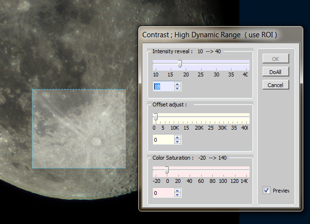This screenshot has width=310, height=224.
Task: Decrease Offset adjust with down arrow
Action: click(177, 142)
